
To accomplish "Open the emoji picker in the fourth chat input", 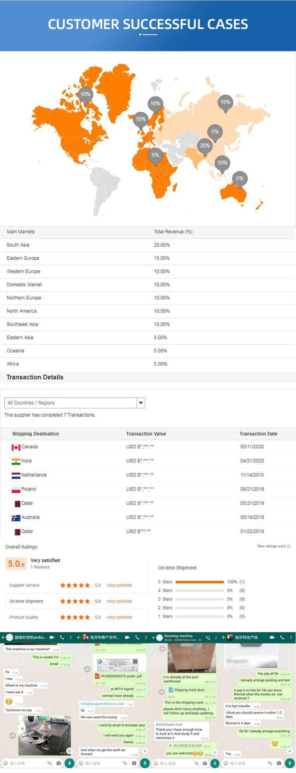I will coord(226,763).
